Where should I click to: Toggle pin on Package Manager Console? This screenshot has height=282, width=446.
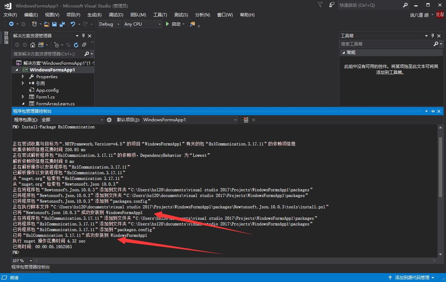(432, 111)
